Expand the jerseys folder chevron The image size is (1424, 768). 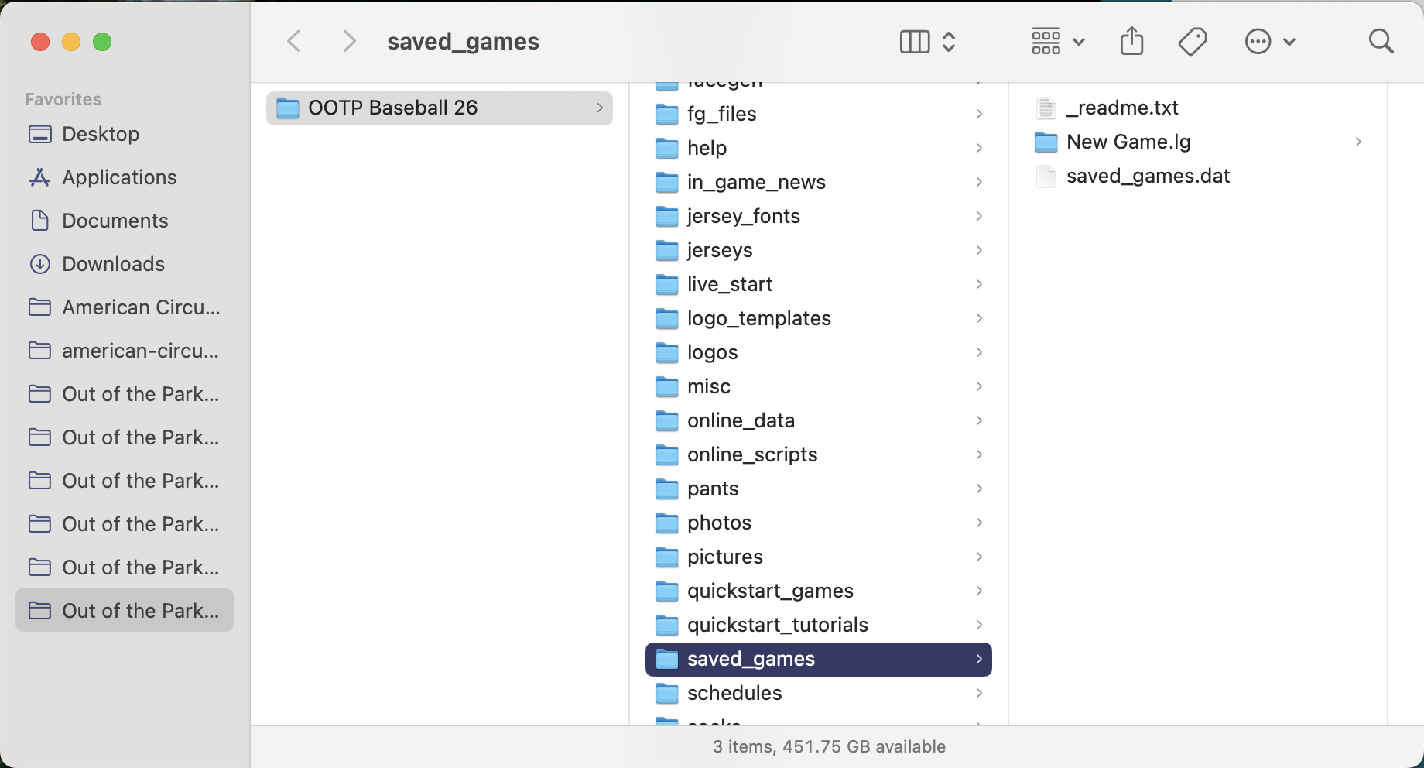979,250
